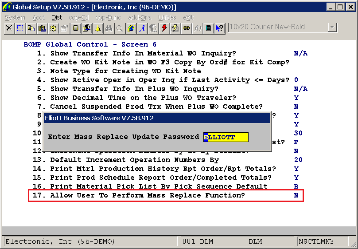Click the Copy toolbar icon

tap(31, 28)
